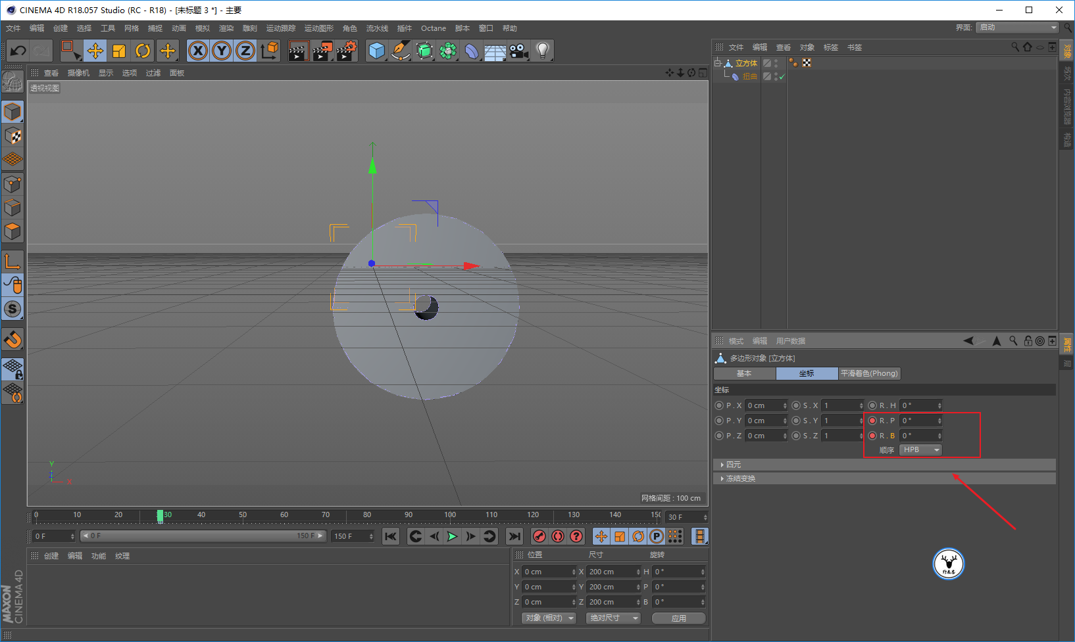Open the 运动图形 menu

[319, 28]
